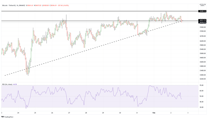Image resolution: width=208 pixels, height=119 pixels.
Task: Click the 34200.00 price axis label
Action: (x=203, y=62)
